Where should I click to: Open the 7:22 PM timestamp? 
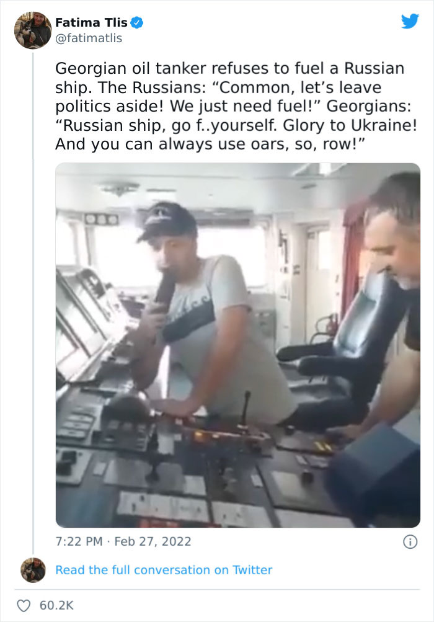[79, 541]
